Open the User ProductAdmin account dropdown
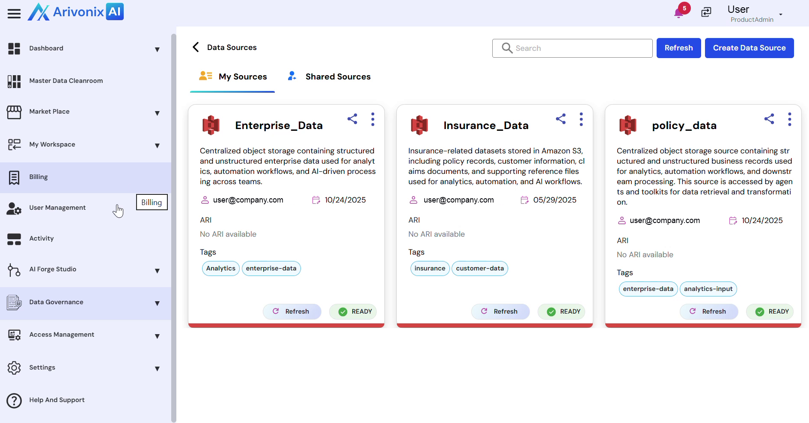Screen dimensions: 809x423 click(x=780, y=15)
